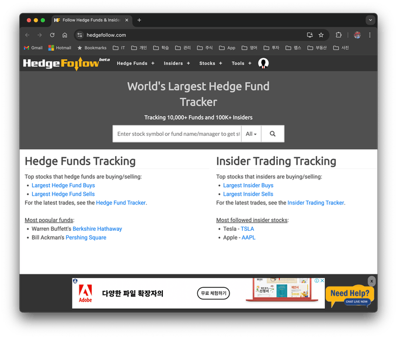Close the Follow Hedge Funds tab
Screen dimensions: 397x338
click(127, 20)
